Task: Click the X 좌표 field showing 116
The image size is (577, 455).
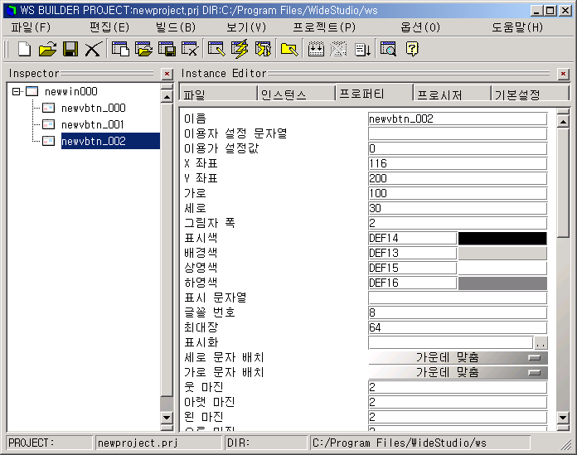Action: point(458,163)
